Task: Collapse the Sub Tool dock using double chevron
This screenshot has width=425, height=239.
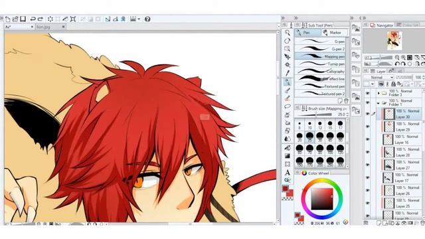Action: (296, 18)
